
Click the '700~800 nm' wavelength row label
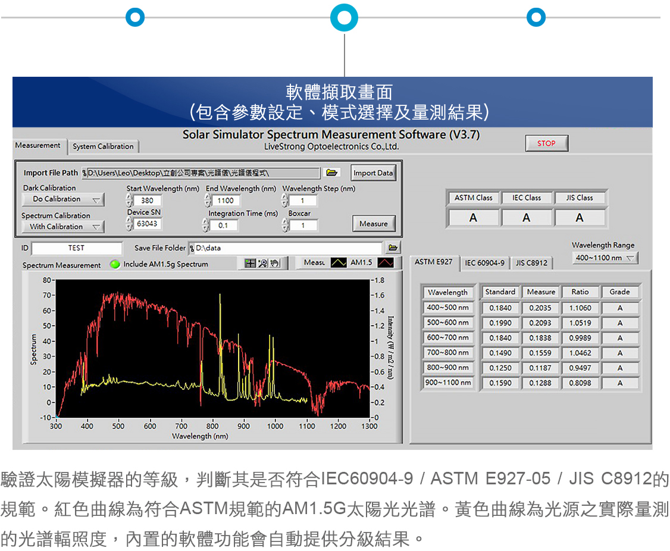tap(448, 352)
